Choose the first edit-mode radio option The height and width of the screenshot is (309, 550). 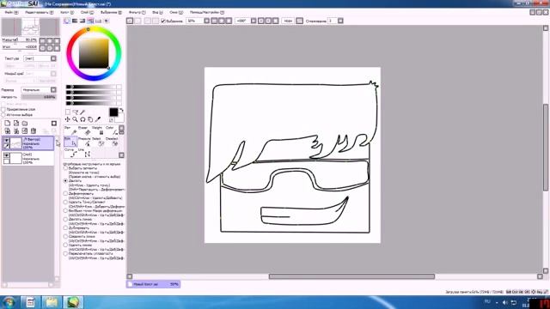(x=65, y=168)
